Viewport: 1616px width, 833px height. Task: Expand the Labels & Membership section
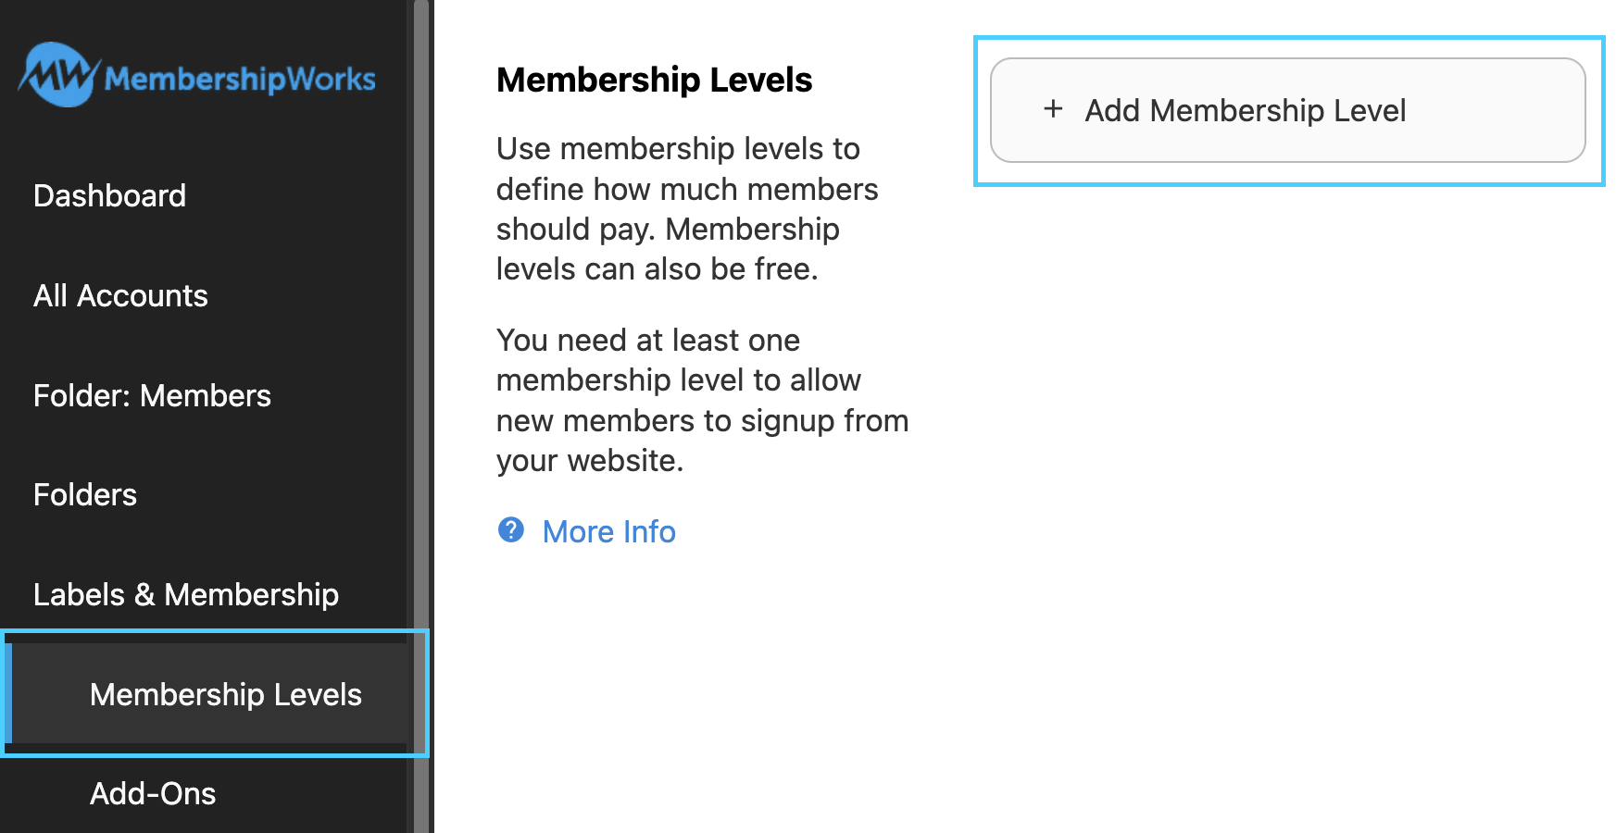[x=186, y=595]
